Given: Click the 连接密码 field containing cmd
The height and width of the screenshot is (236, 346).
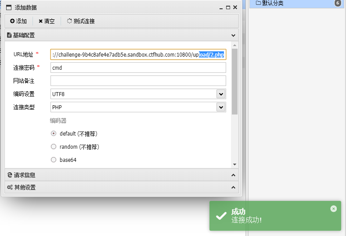Looking at the screenshot, I should click(138, 68).
